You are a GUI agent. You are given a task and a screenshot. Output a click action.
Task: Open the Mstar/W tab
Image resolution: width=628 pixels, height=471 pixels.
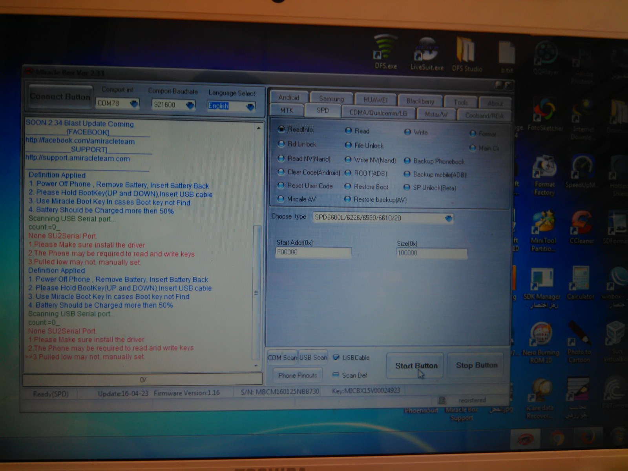pos(436,114)
